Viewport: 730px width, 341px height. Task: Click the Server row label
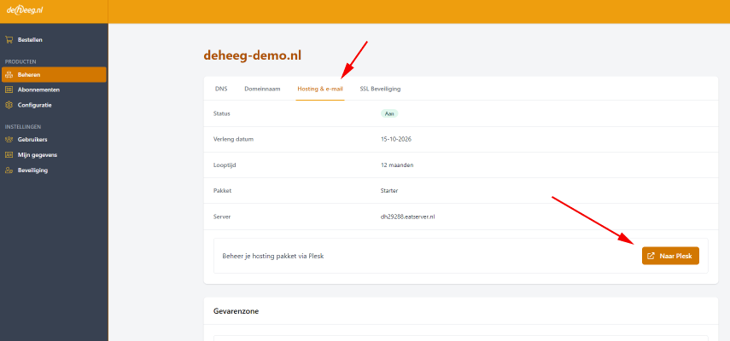point(222,217)
